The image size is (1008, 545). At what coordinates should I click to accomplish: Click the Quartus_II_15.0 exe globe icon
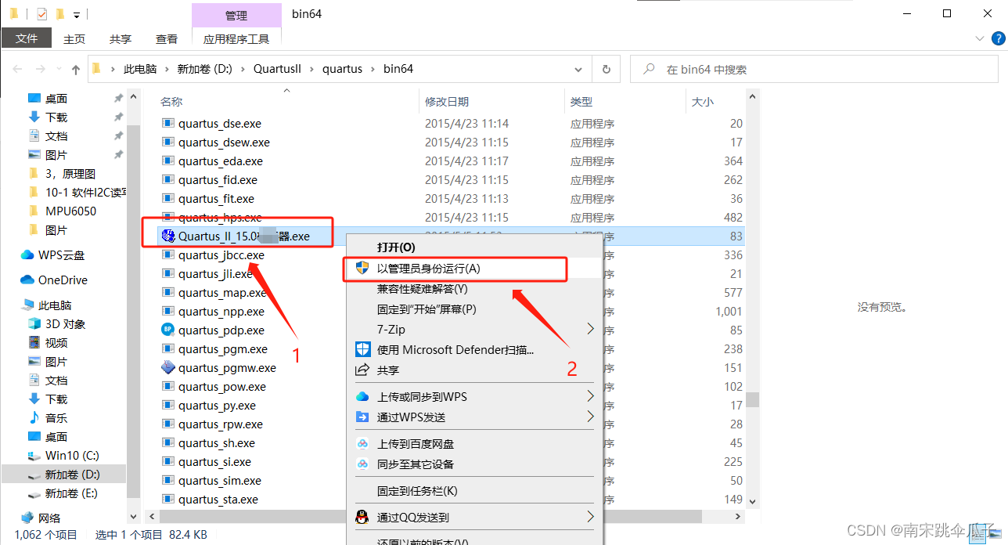click(x=167, y=236)
